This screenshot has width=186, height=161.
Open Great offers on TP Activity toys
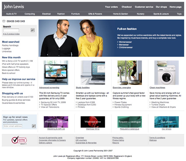point(16,67)
